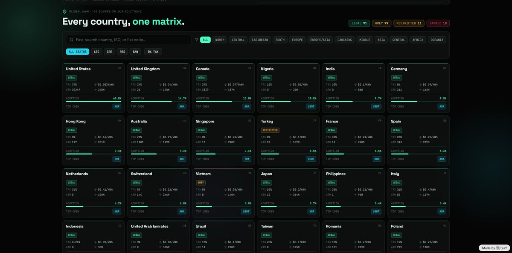The image size is (512, 253).
Task: Click the GREY 79 summary badge
Action: 381,23
